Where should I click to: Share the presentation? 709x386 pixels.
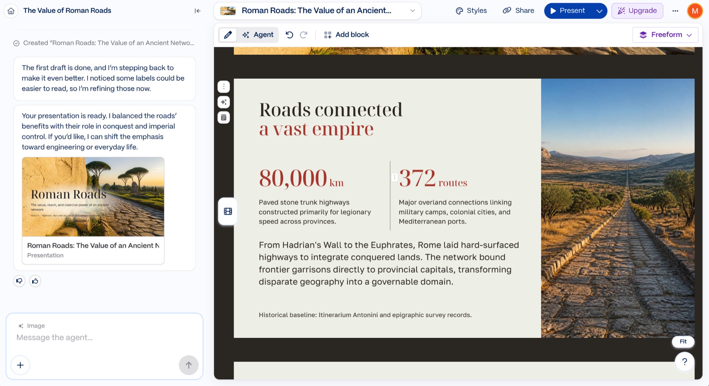pos(518,11)
